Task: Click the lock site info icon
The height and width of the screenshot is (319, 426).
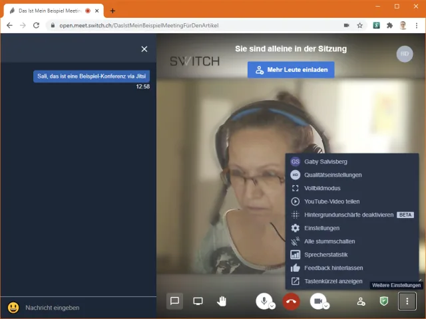Action: 53,25
